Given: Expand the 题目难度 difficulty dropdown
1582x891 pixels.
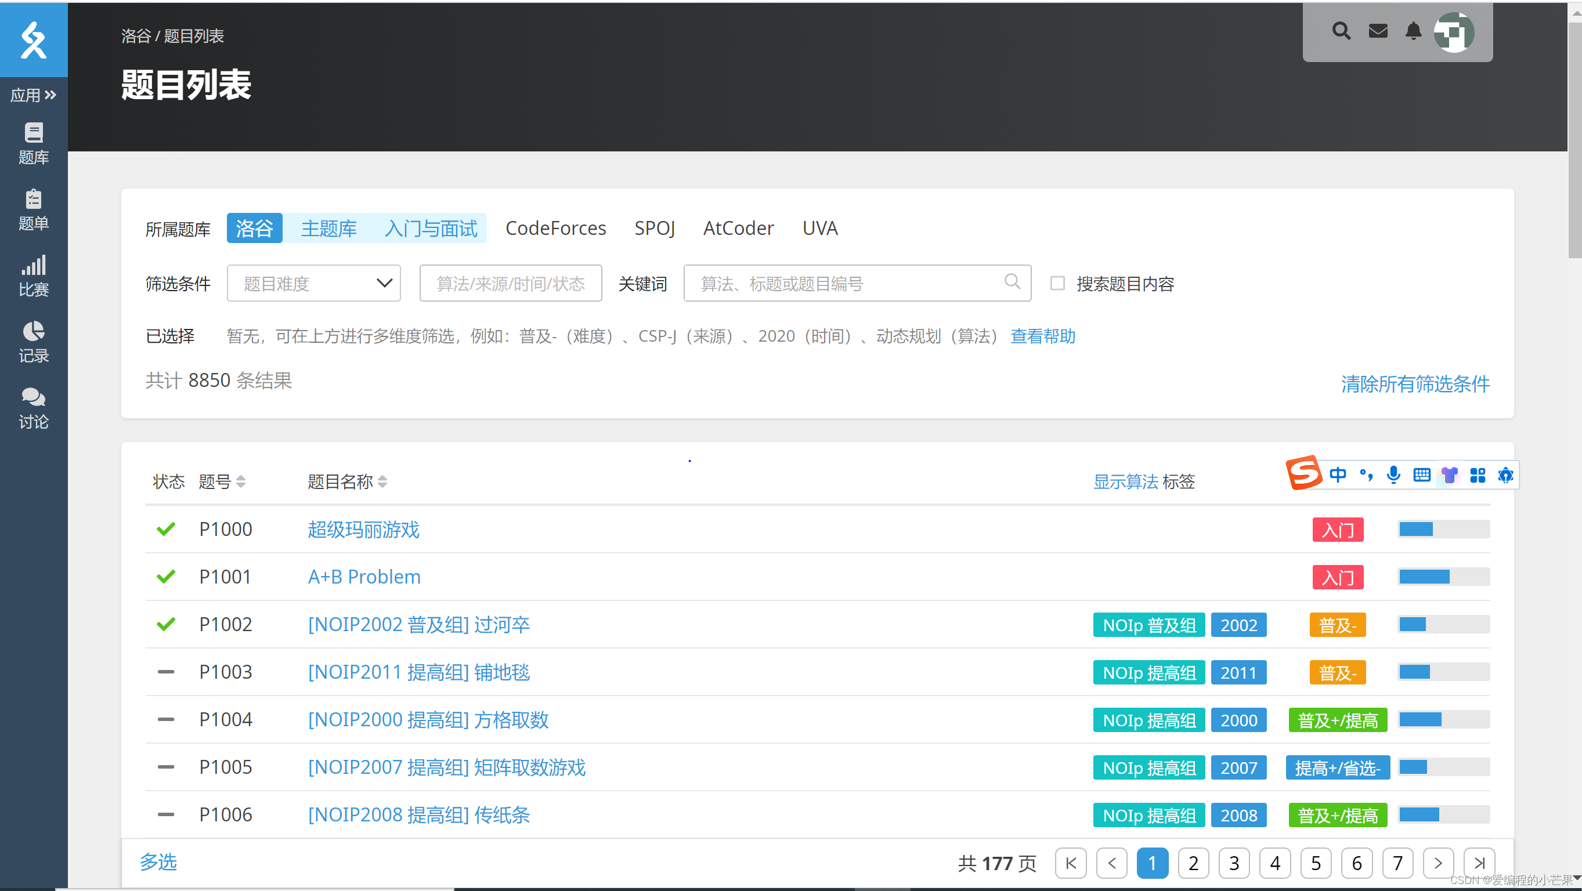Looking at the screenshot, I should (313, 283).
